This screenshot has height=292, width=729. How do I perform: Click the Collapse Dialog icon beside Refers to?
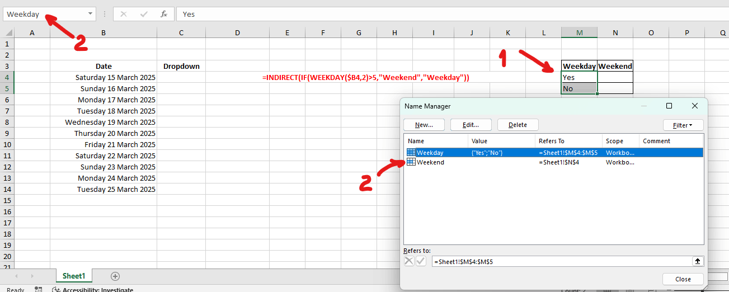pyautogui.click(x=698, y=261)
